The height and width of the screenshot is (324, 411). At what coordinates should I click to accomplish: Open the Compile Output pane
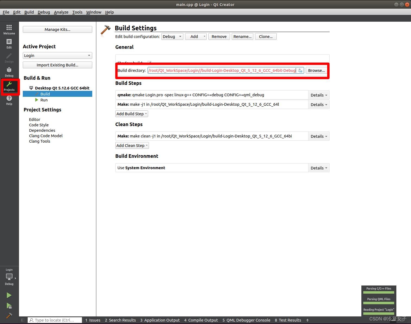pyautogui.click(x=201, y=320)
